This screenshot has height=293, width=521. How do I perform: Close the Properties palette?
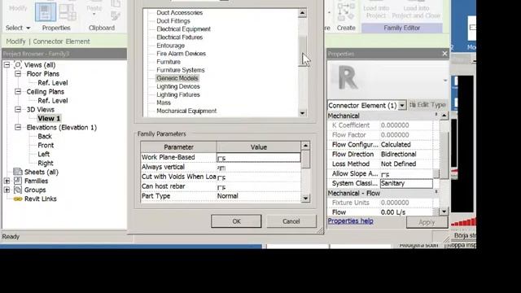click(x=444, y=54)
